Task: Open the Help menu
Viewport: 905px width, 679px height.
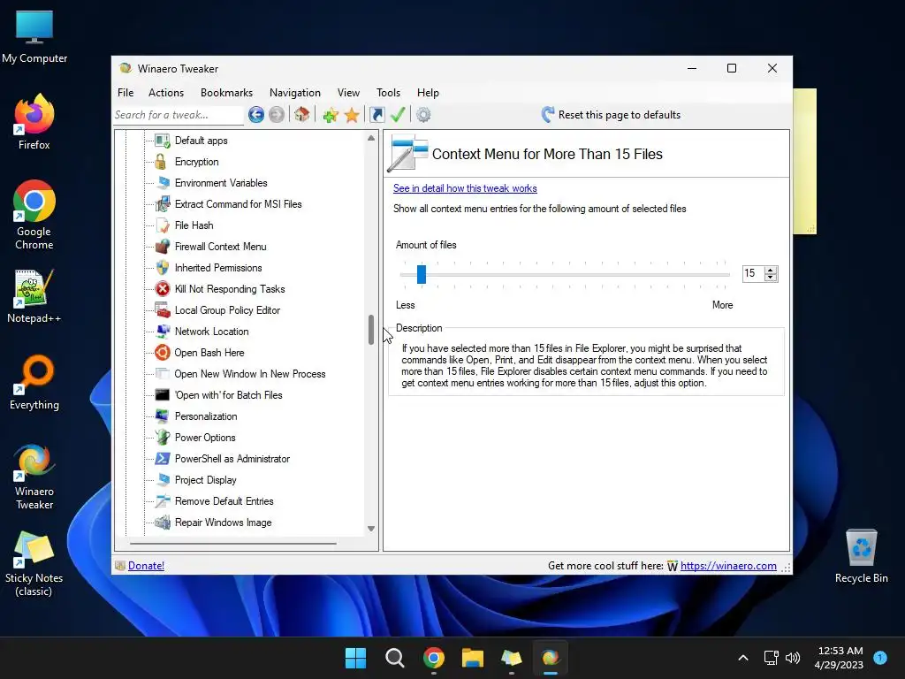Action: coord(428,92)
